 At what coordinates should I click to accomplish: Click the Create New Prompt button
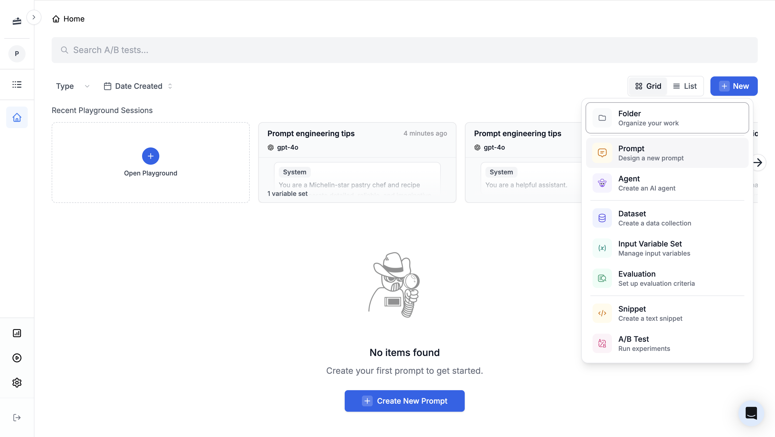404,401
